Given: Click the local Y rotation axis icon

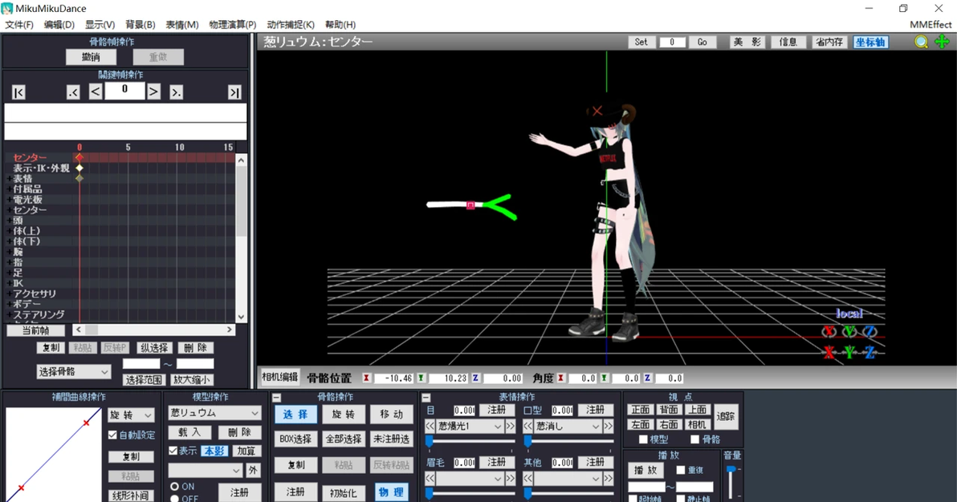Looking at the screenshot, I should click(849, 331).
